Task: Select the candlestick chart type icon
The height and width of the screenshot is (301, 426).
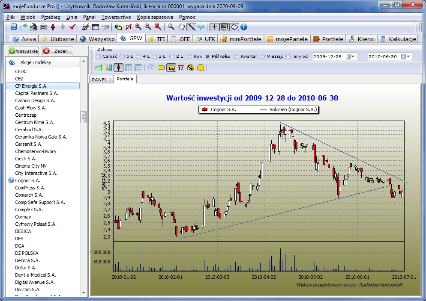Action: tap(119, 68)
